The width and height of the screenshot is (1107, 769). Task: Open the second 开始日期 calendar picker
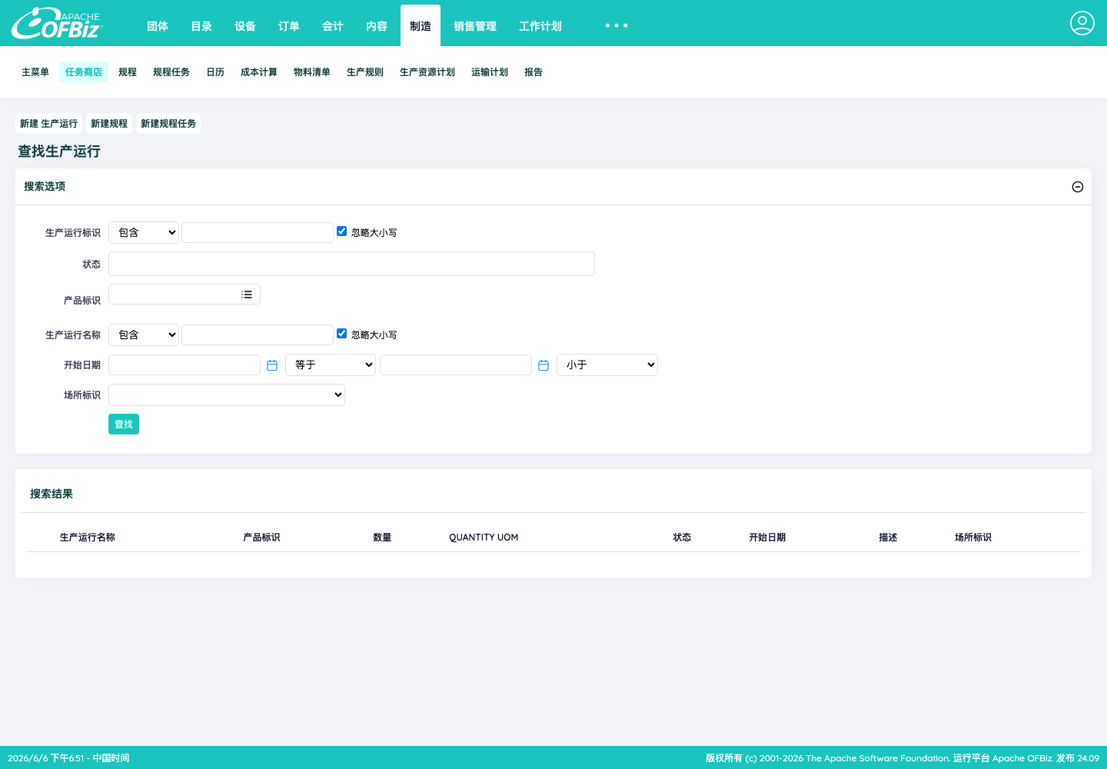(544, 365)
